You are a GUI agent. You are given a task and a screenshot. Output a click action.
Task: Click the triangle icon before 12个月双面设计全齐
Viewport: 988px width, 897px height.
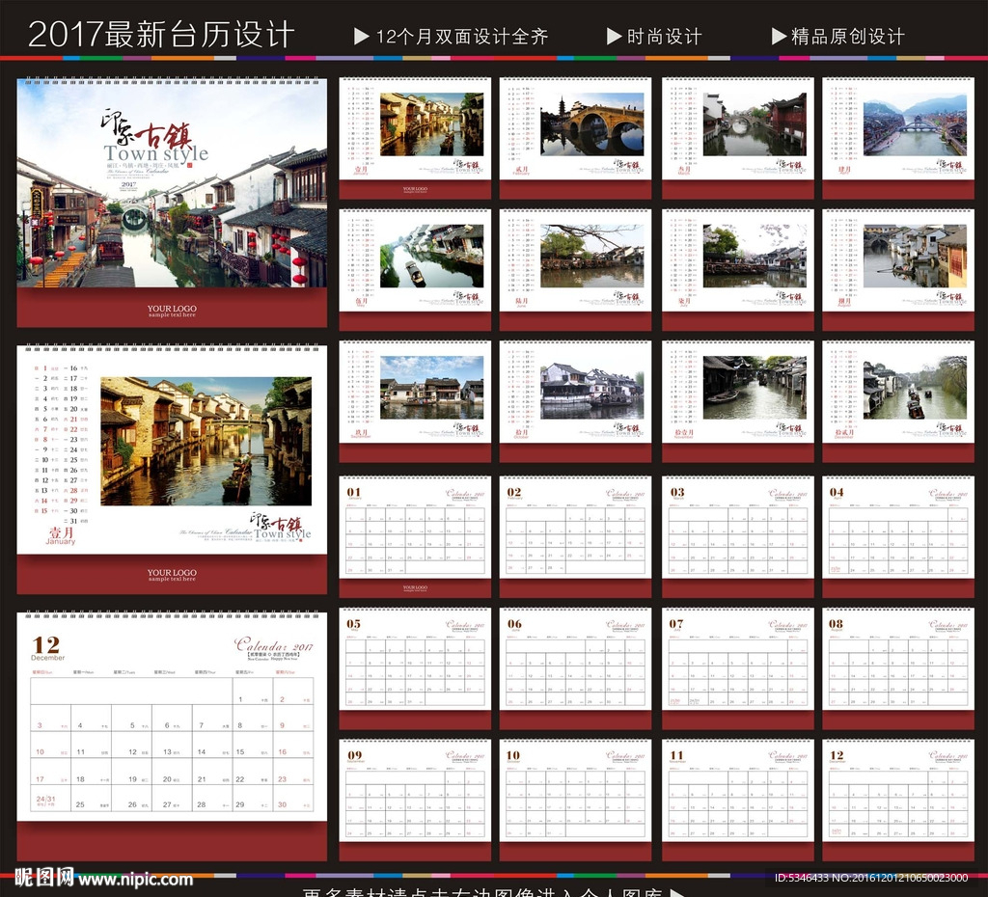point(361,37)
